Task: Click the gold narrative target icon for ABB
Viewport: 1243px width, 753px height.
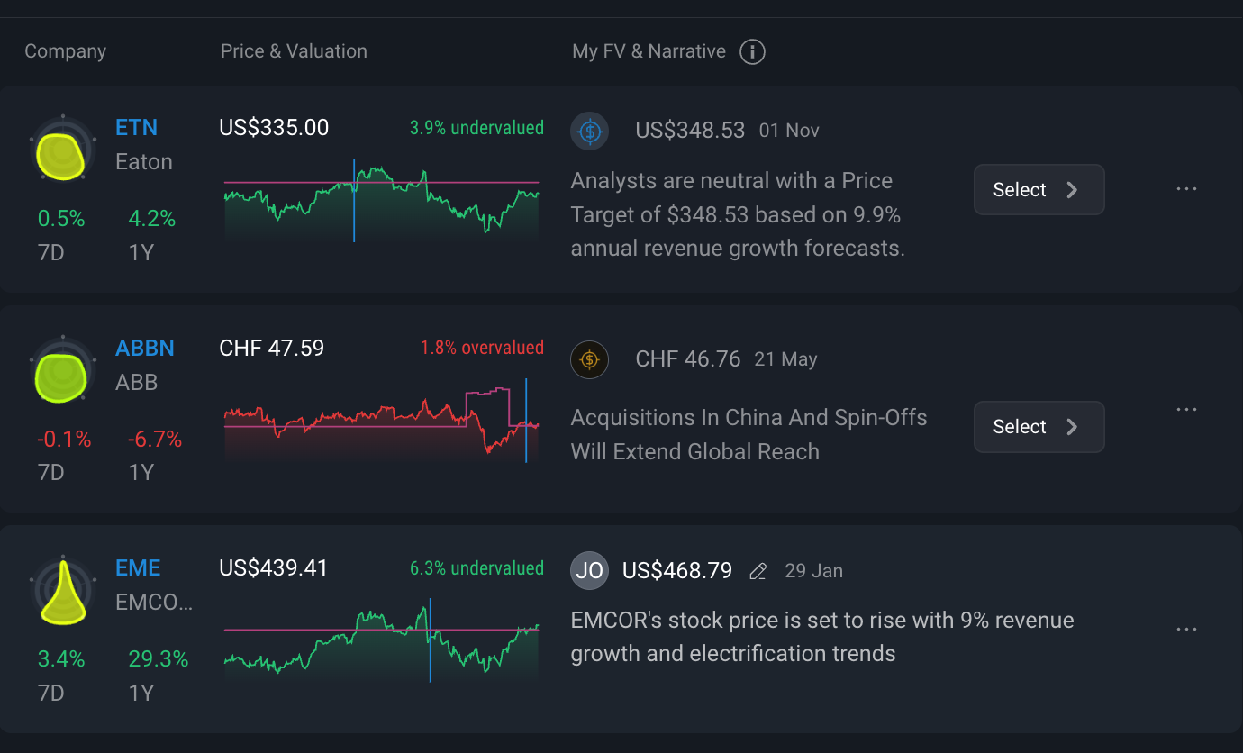Action: coord(590,360)
